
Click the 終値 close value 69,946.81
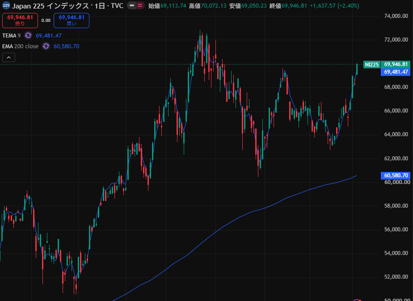tap(294, 5)
